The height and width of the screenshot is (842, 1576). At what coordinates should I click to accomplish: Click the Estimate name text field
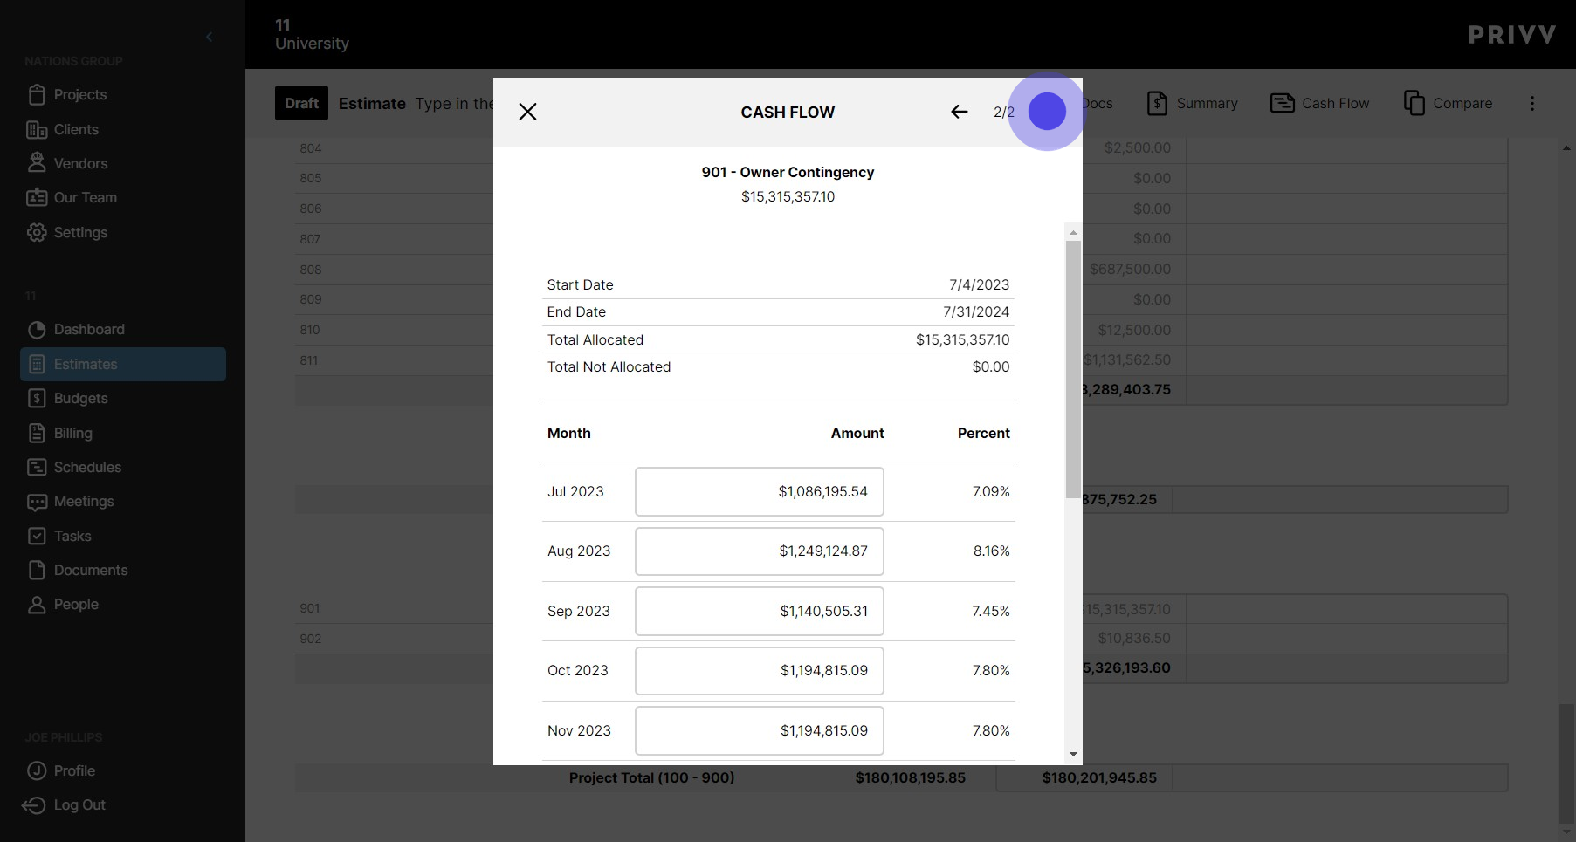pos(454,103)
